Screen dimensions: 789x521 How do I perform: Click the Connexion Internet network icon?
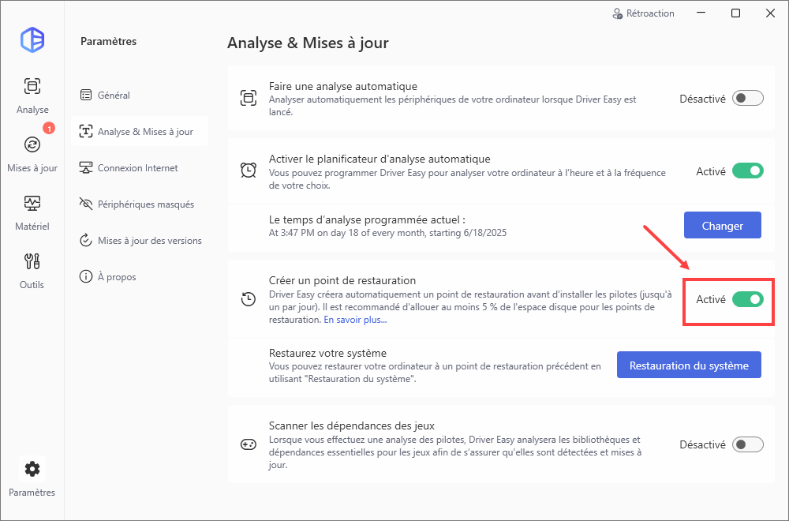[x=86, y=167]
